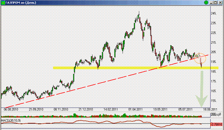Click the 19.05.2011 date label
The image size is (224, 130).
[161, 109]
